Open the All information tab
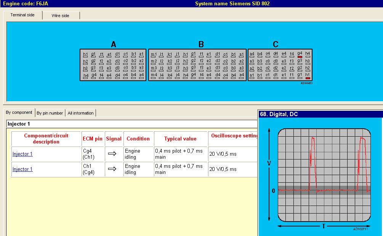 (x=81, y=113)
